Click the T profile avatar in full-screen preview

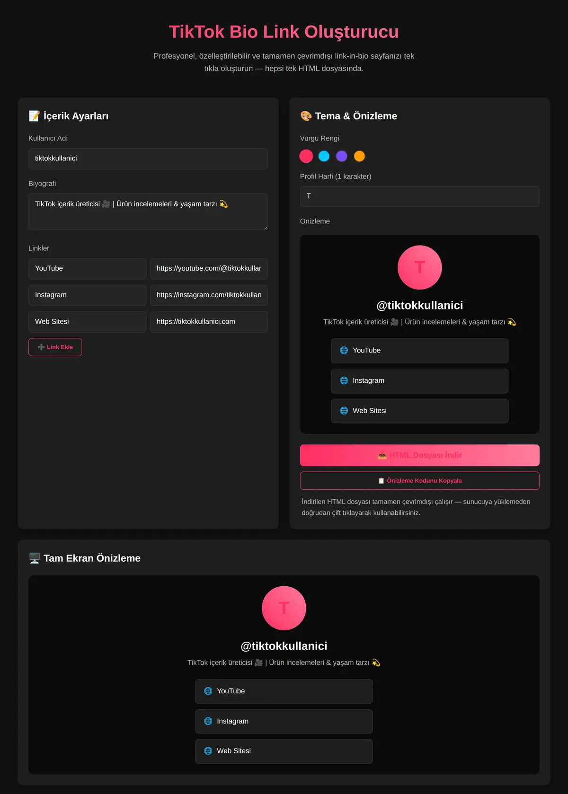284,608
